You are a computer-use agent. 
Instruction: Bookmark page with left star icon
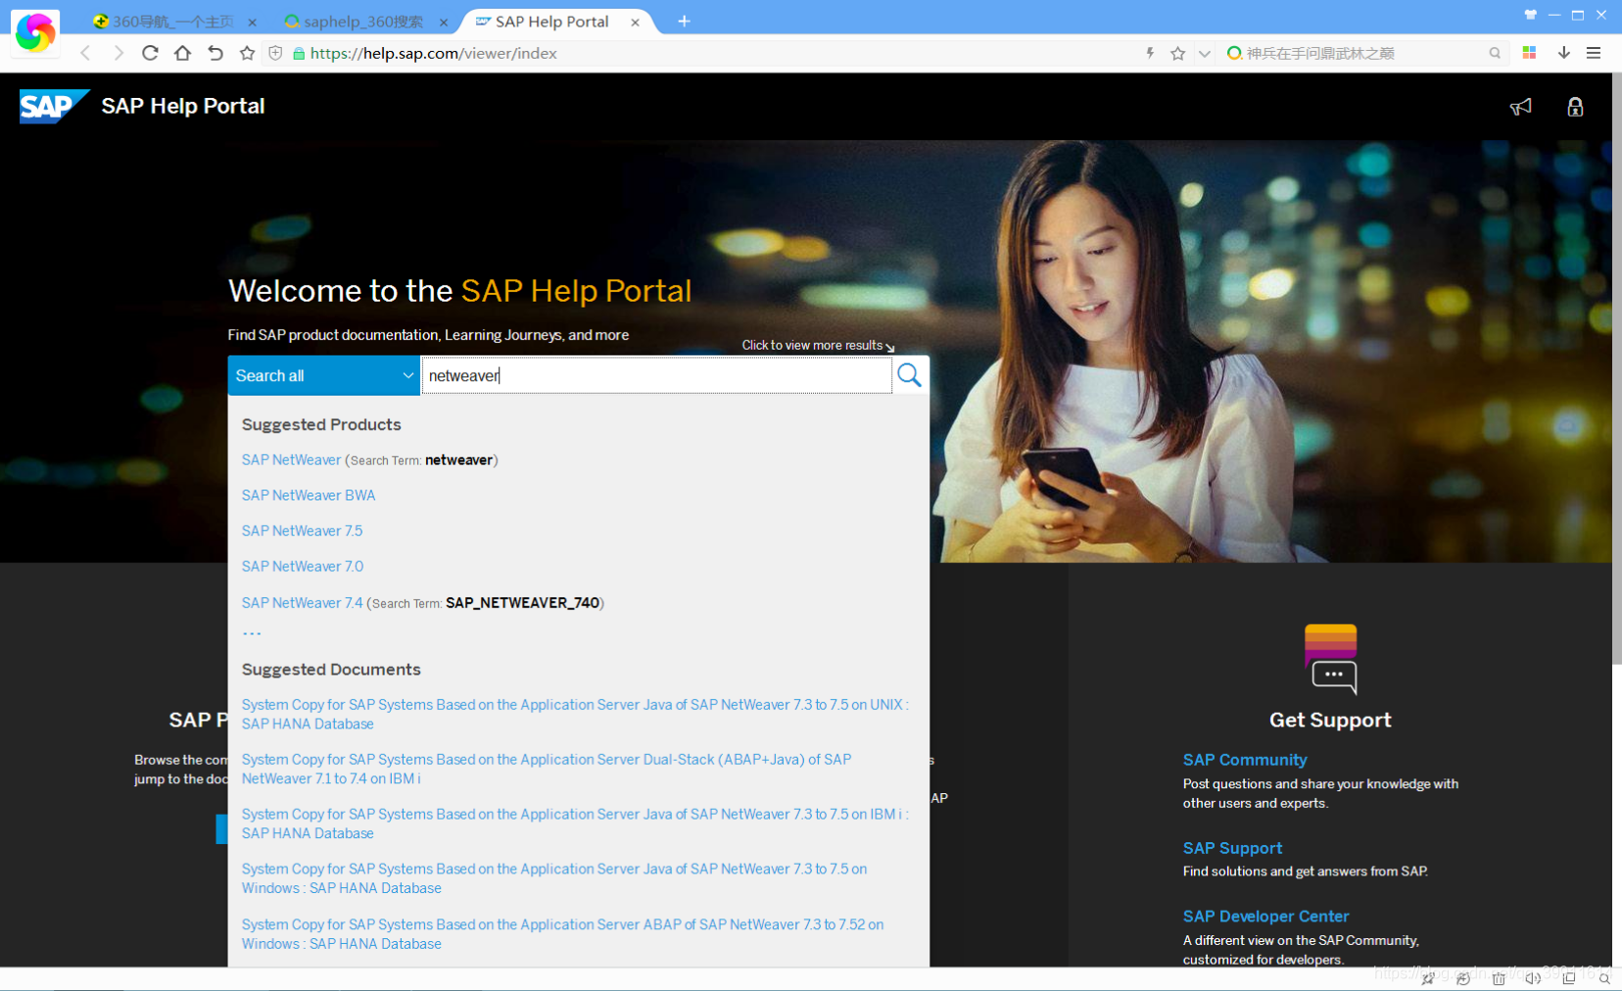[x=248, y=53]
